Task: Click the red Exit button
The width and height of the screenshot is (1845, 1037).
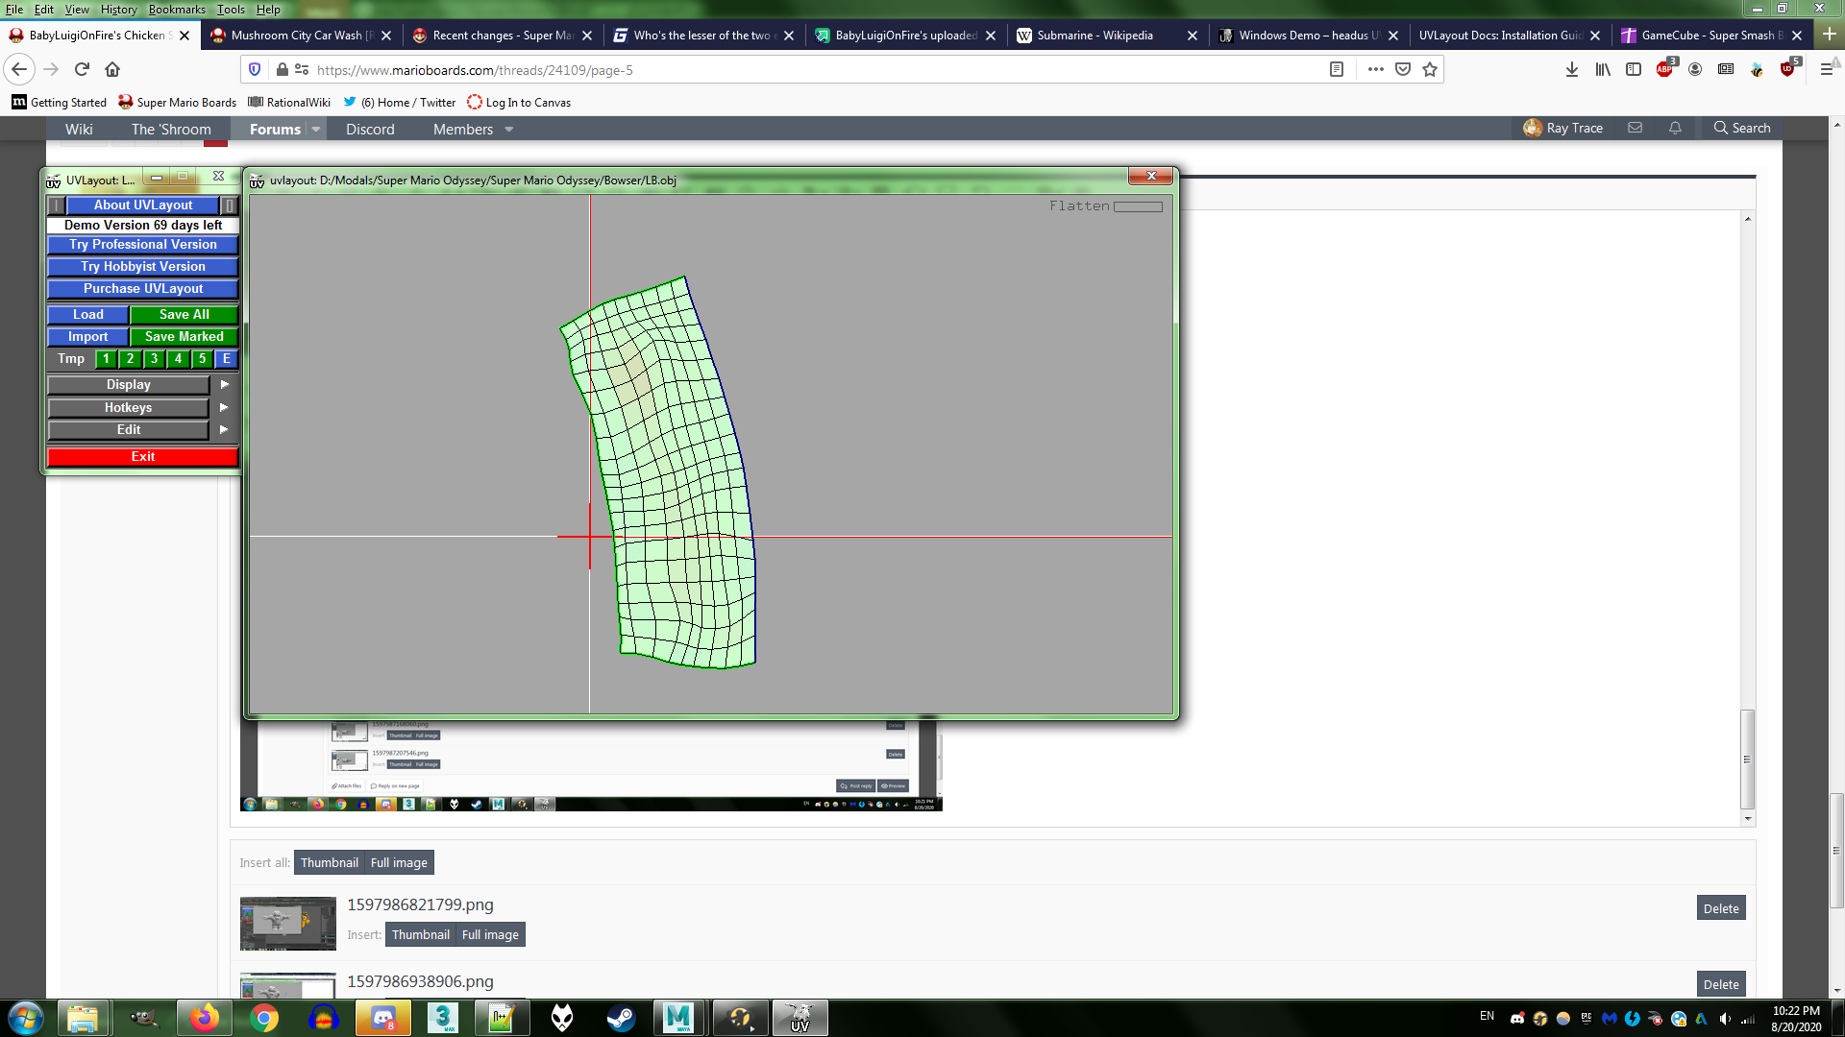Action: pos(142,456)
